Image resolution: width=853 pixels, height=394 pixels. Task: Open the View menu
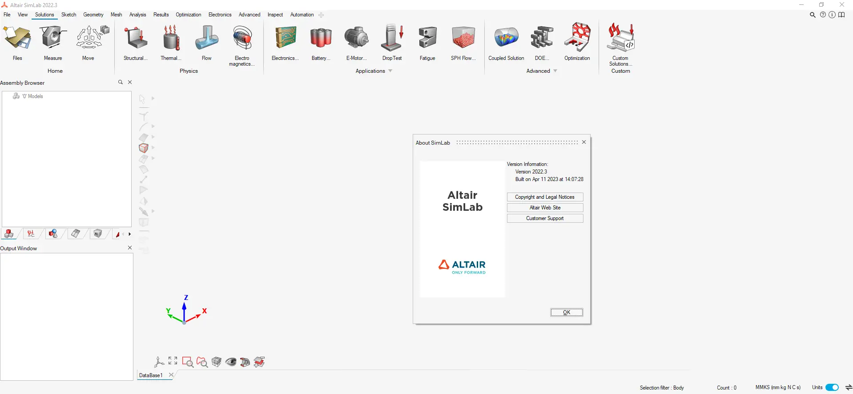pos(23,15)
